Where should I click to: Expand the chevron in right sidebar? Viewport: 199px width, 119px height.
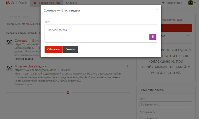188,36
